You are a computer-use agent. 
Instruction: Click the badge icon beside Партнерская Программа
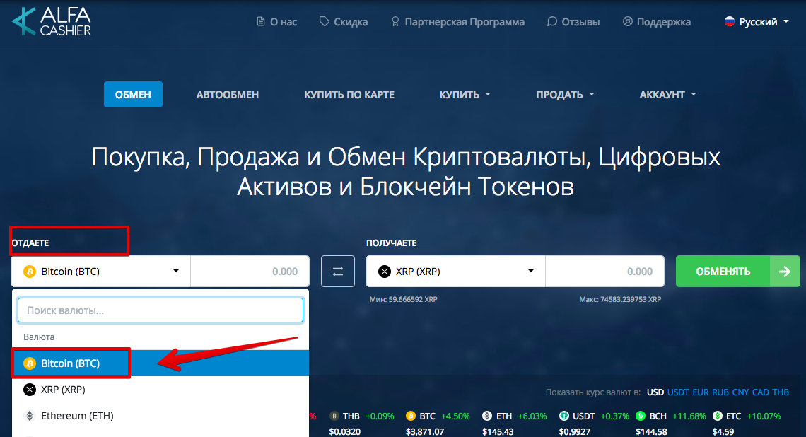(x=395, y=22)
